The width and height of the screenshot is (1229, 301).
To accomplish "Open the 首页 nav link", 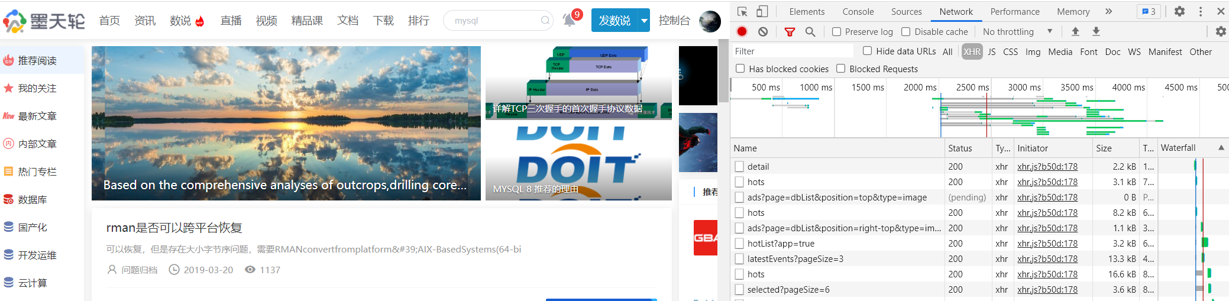I will point(109,21).
